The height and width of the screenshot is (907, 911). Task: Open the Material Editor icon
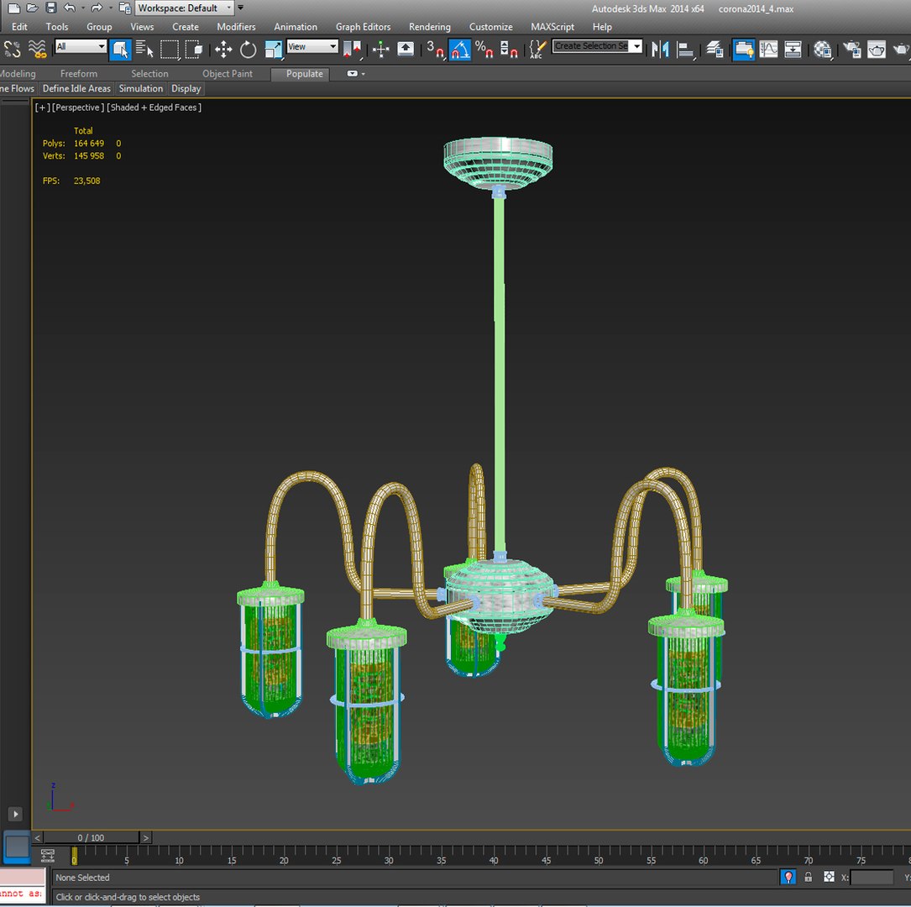click(x=823, y=50)
